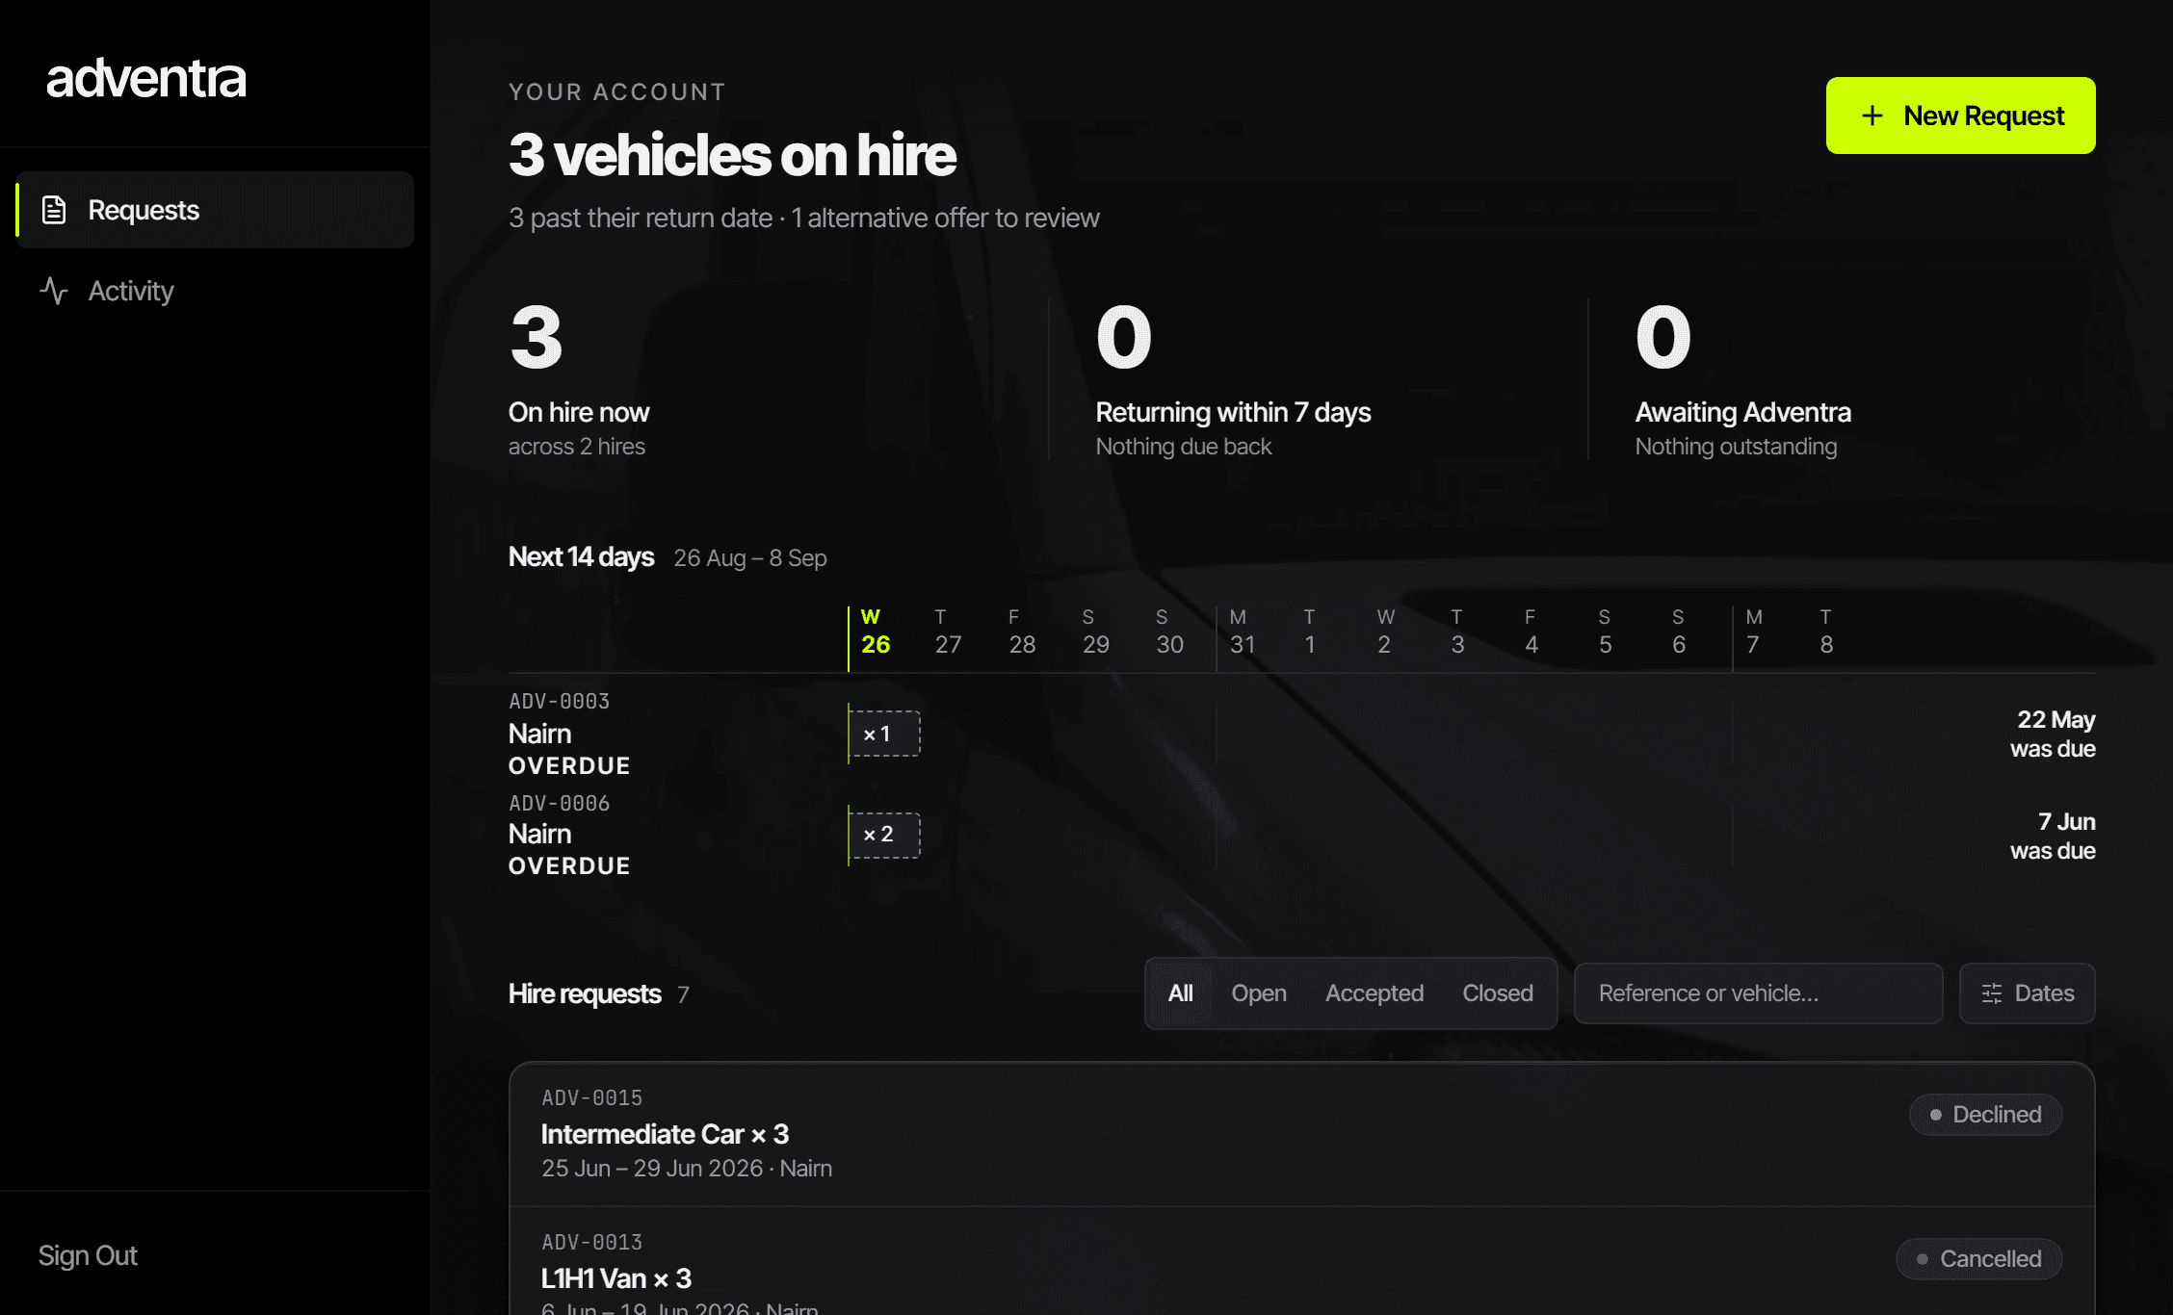2173x1315 pixels.
Task: Click the adventra logo
Action: point(146,77)
